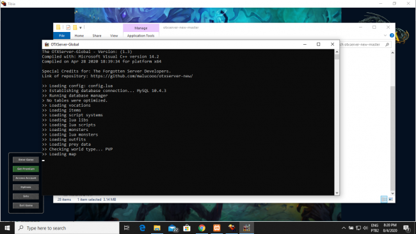
Task: Switch to the Share ribbon tab
Action: click(97, 36)
